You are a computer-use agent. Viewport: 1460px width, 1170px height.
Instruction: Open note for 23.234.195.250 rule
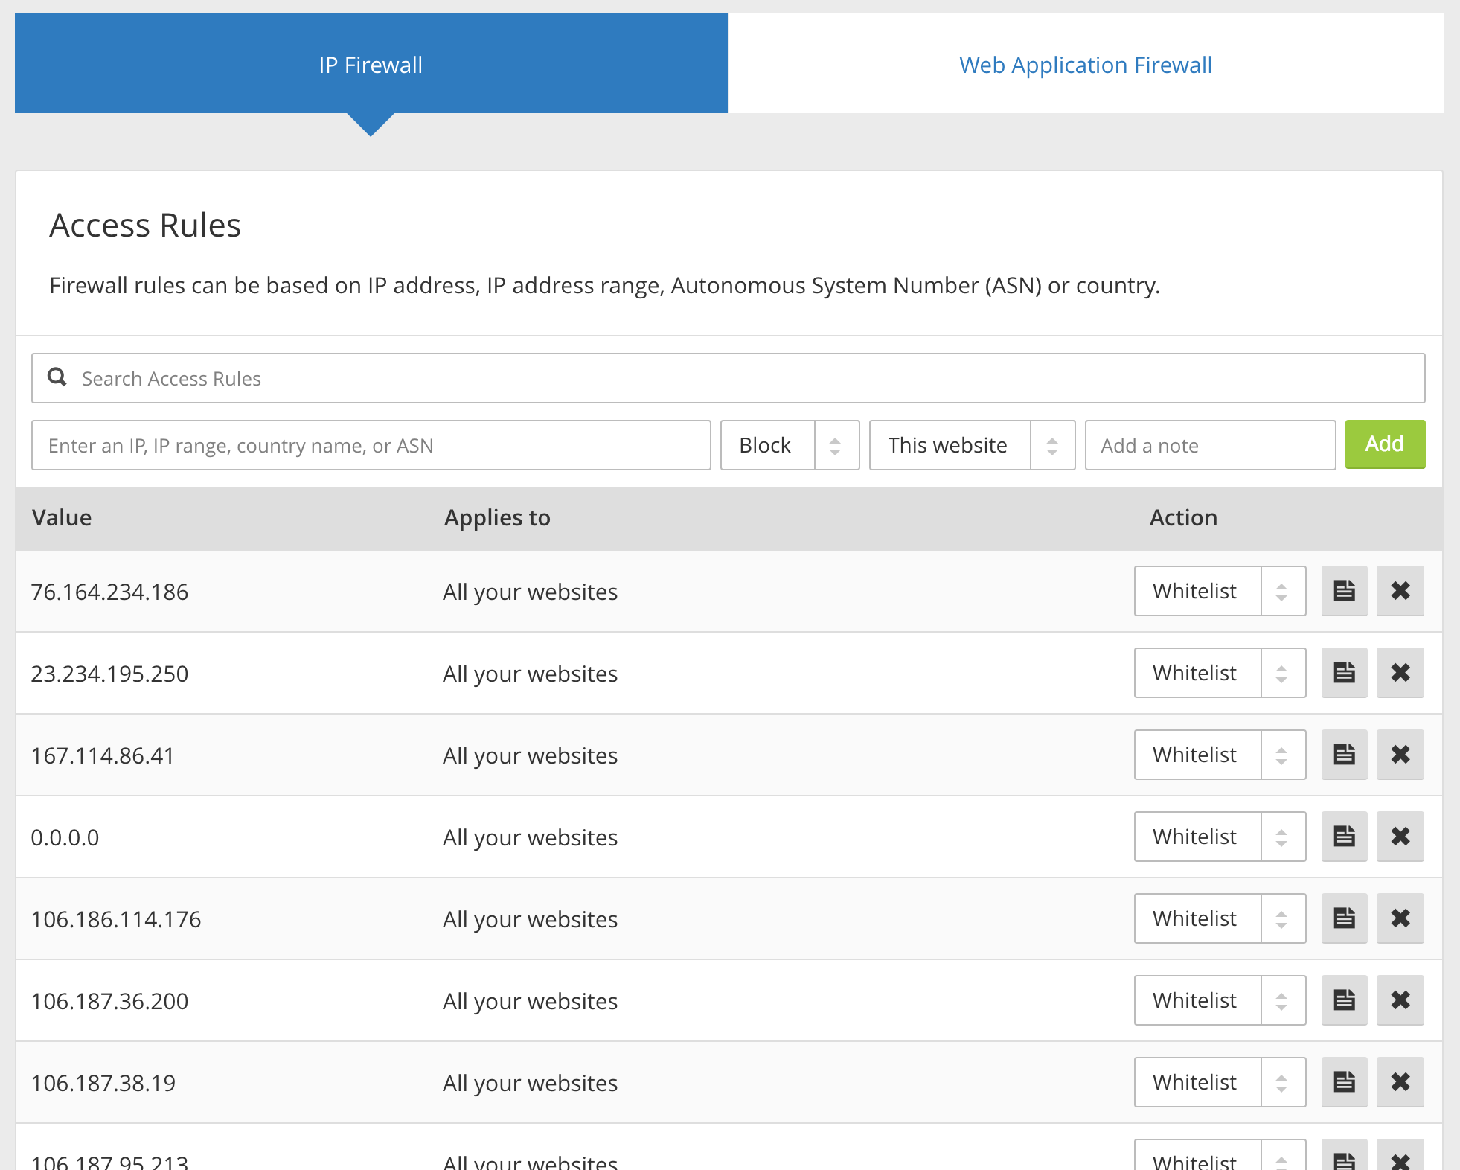[x=1344, y=673]
